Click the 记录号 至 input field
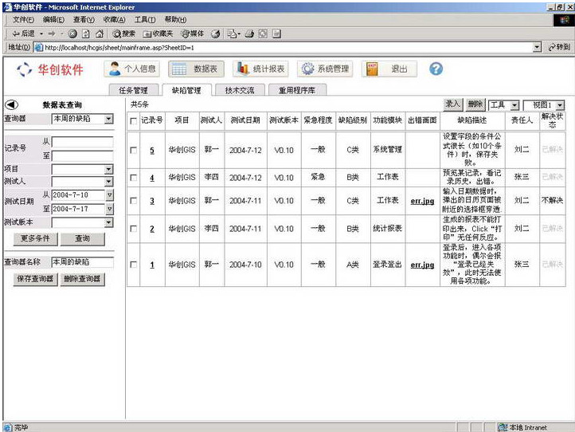This screenshot has height=432, width=575. [83, 155]
